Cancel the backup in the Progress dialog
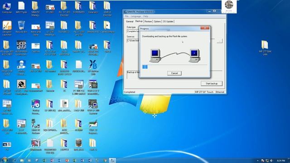Screen dimensions: 290x163 [174, 73]
